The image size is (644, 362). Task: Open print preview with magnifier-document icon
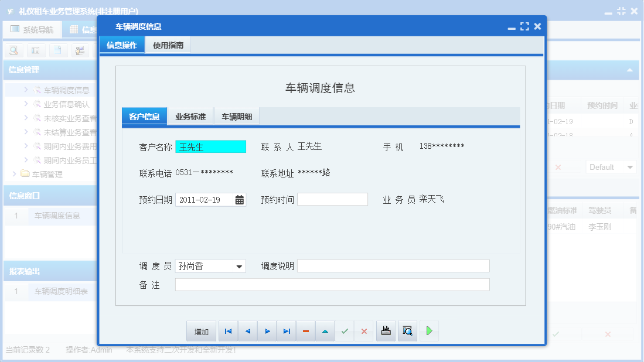click(x=407, y=330)
